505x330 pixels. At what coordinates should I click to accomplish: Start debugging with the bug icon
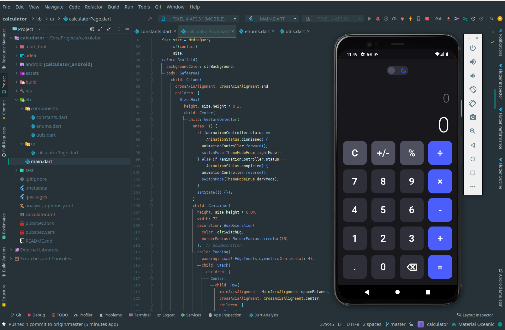coord(378,19)
